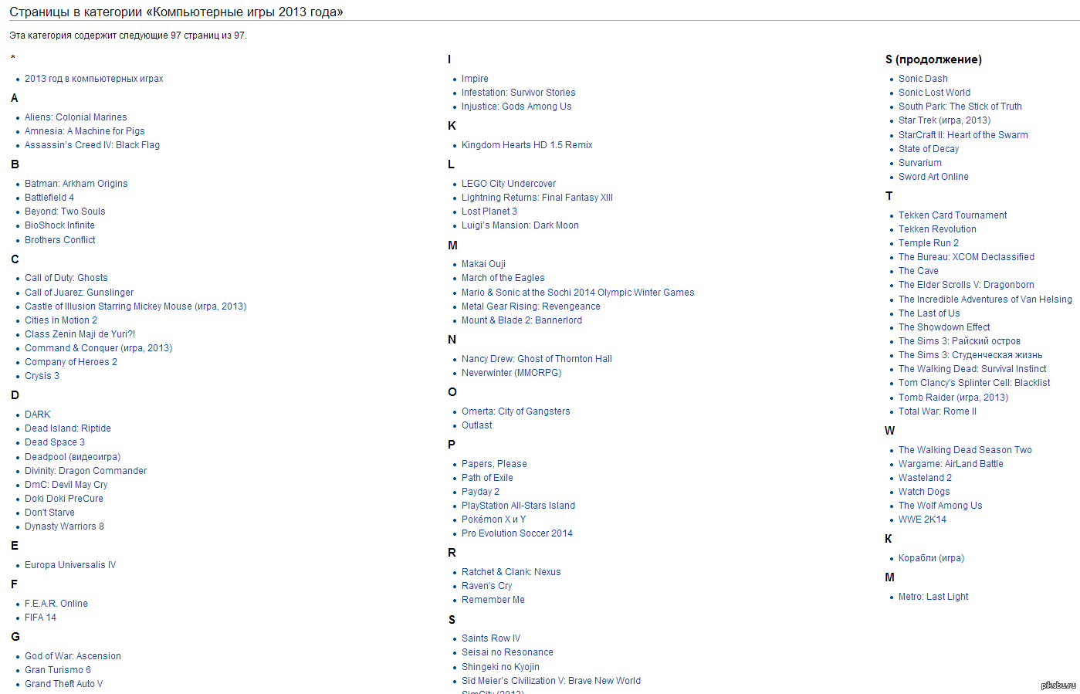The height and width of the screenshot is (694, 1080).
Task: Open Injustice: Gods Among Us page
Action: point(516,107)
